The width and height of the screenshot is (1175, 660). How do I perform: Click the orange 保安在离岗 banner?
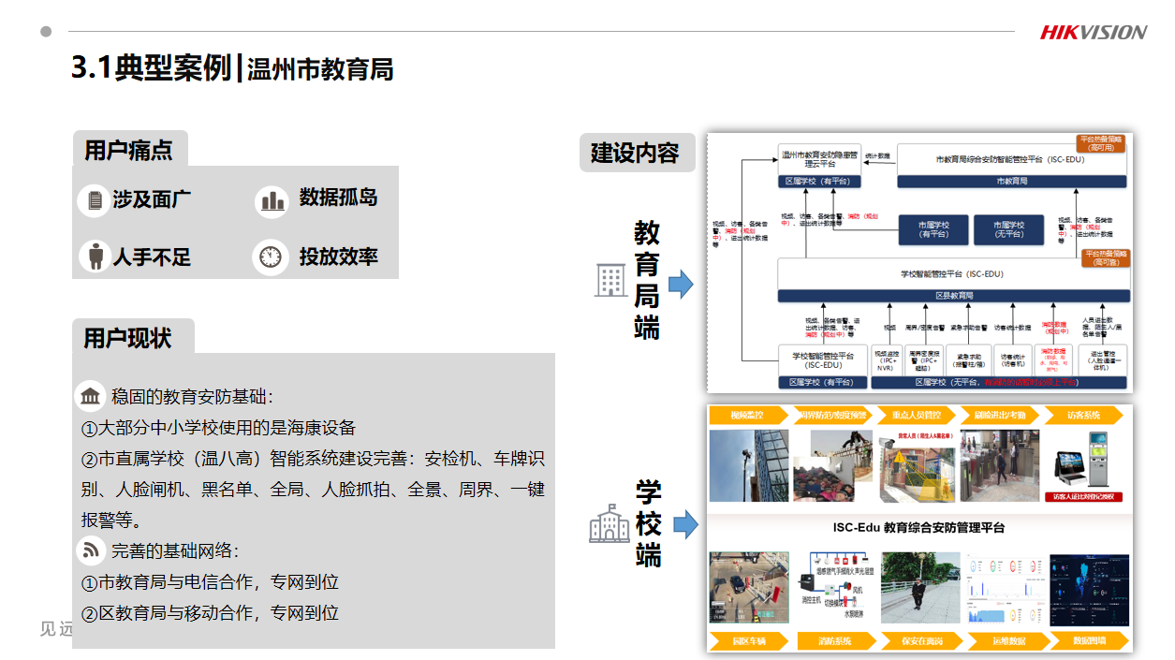(x=921, y=641)
